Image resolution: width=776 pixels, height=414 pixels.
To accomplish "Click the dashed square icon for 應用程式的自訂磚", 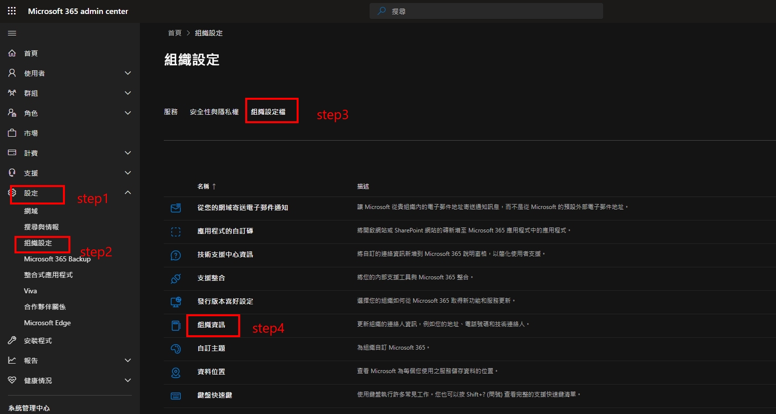I will (176, 231).
